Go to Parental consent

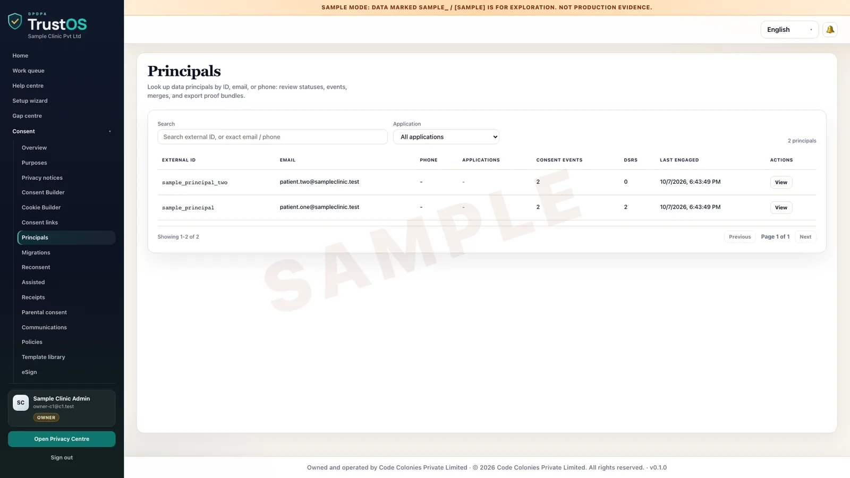(44, 312)
